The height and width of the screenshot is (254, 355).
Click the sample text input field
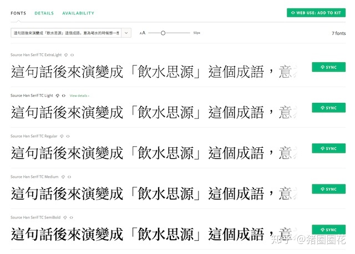coord(66,33)
